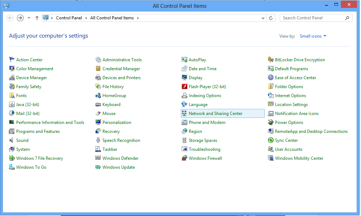Click the Flash Player (32-bit) icon
The image size is (361, 216).
pyautogui.click(x=184, y=86)
